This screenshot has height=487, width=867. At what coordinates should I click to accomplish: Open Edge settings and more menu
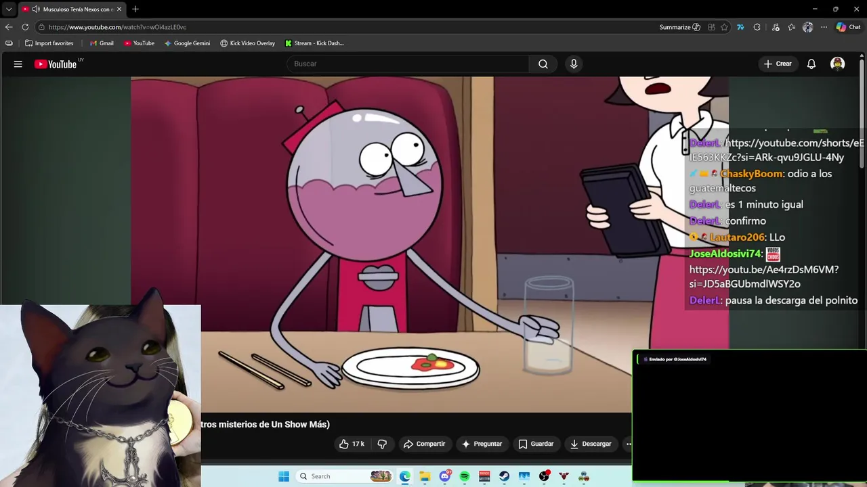(824, 27)
